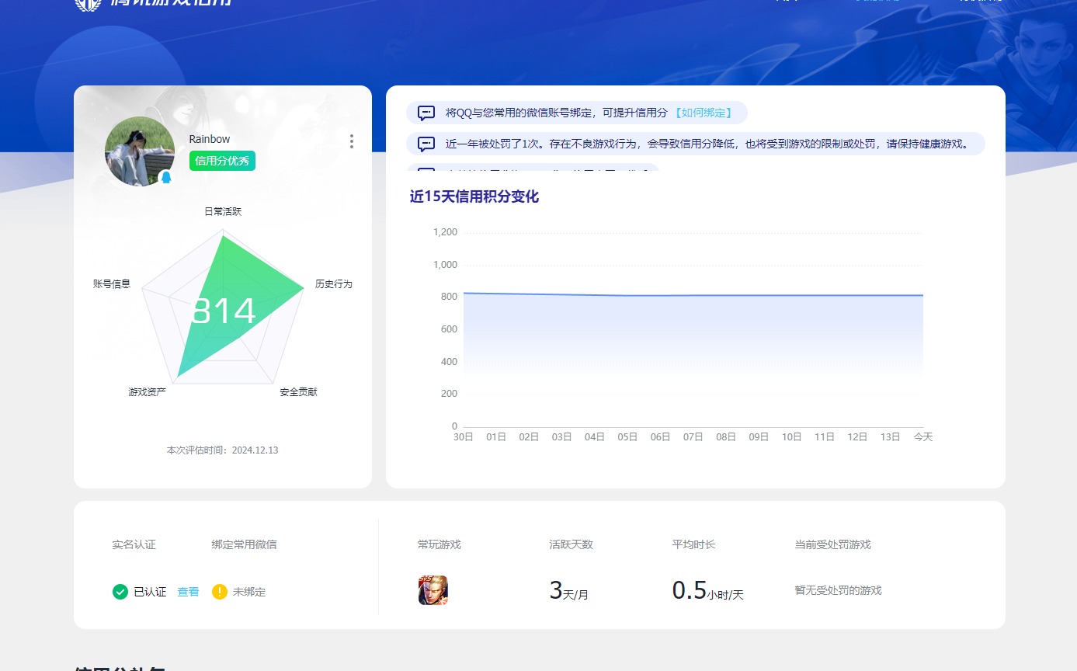Click the 将QQ与您常用的微信账号绑定 tip text
Screen dimensions: 1077x671
tap(556, 113)
